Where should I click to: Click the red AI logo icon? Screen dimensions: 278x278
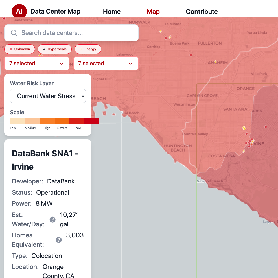click(x=19, y=11)
